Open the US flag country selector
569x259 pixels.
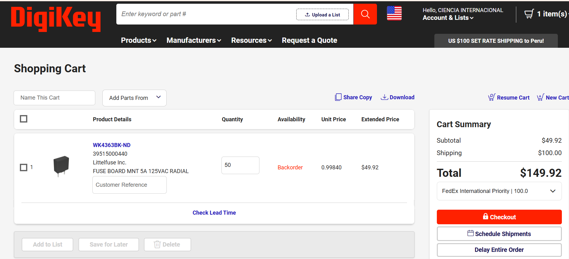coord(394,14)
